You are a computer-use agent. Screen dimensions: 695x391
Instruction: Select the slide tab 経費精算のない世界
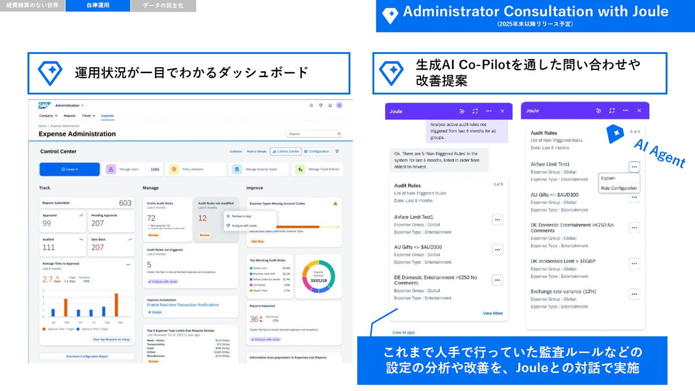coord(32,6)
